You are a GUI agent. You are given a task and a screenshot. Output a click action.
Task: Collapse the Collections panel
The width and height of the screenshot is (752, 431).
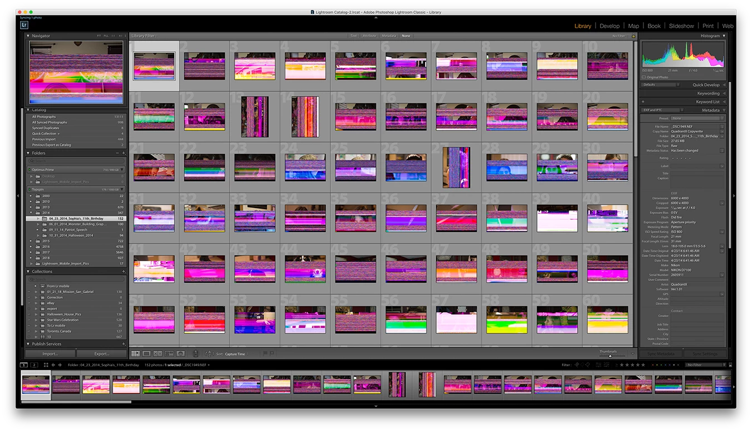28,272
